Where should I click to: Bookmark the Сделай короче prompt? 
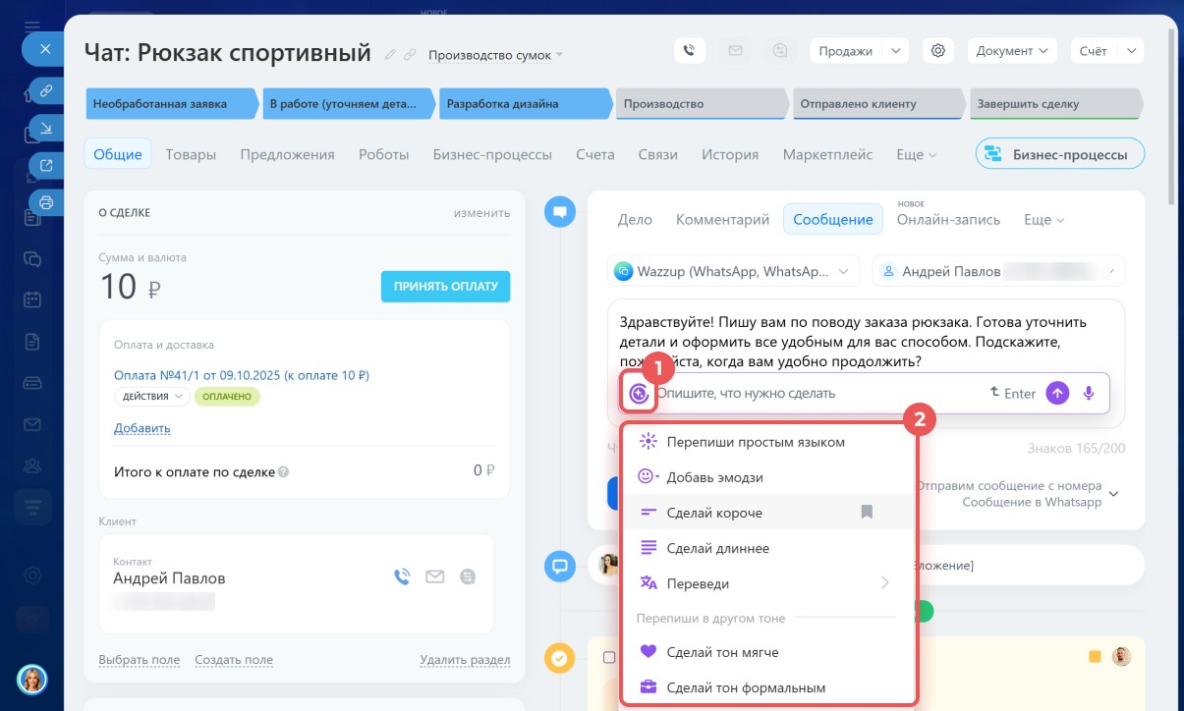(x=867, y=512)
